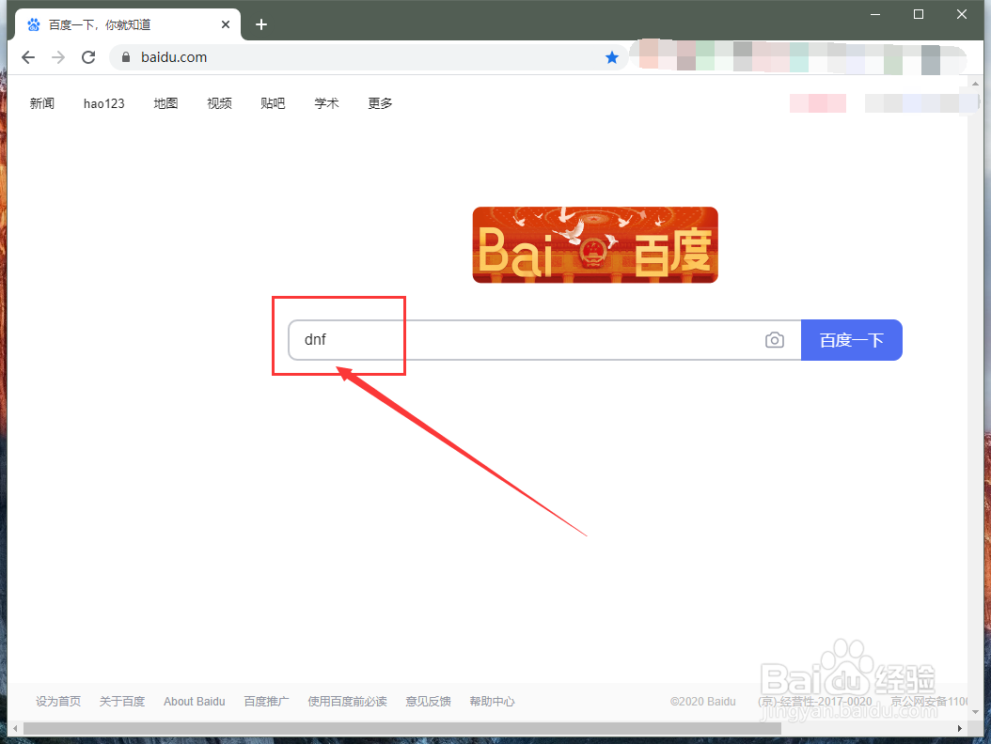This screenshot has width=991, height=744.
Task: Click the horizontal scrollbar thumb
Action: coord(402,728)
